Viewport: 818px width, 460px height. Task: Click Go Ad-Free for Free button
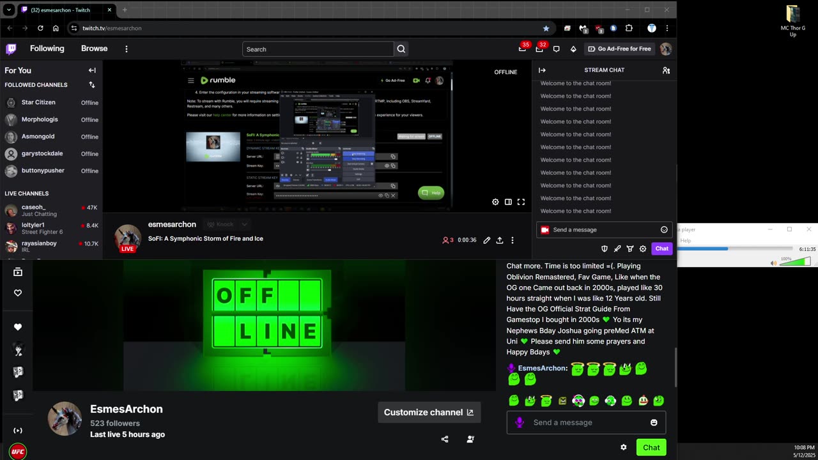pyautogui.click(x=619, y=49)
